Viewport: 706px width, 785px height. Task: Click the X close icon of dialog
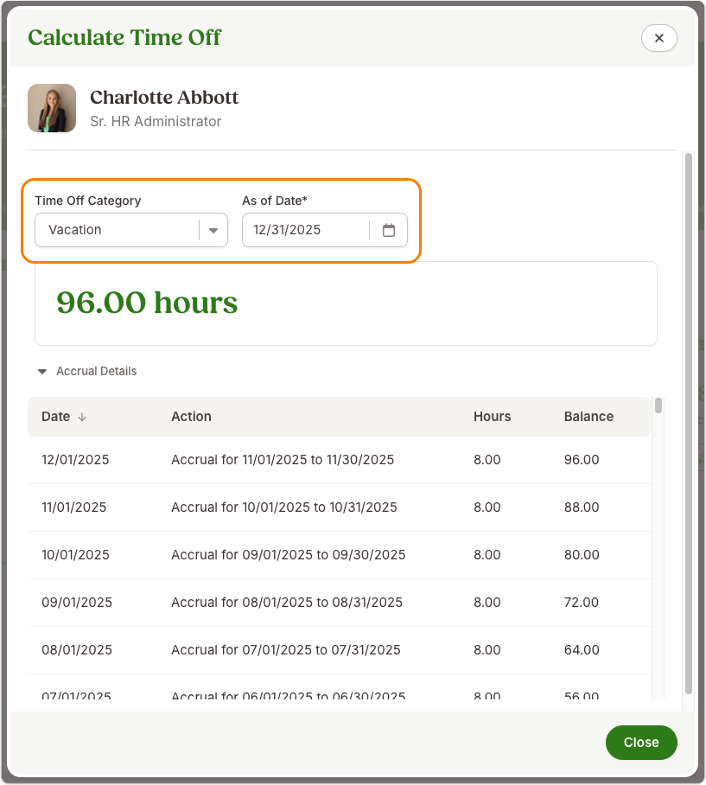(659, 38)
